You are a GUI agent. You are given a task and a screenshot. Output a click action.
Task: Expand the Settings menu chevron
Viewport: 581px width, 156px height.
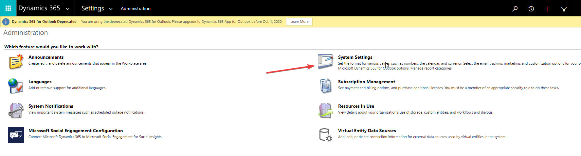pyautogui.click(x=111, y=9)
